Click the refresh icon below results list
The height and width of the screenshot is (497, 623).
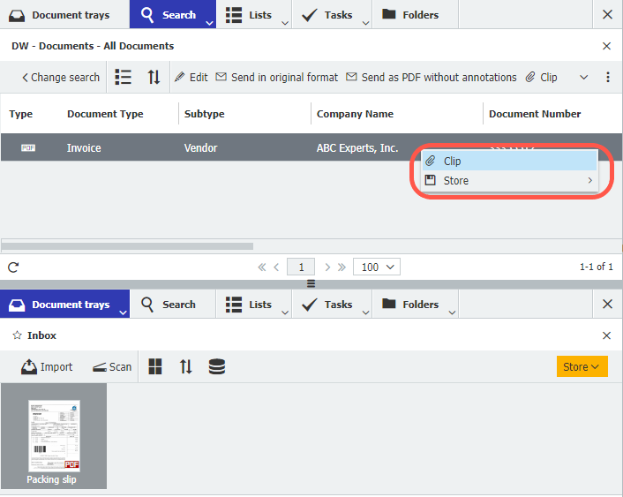13,267
